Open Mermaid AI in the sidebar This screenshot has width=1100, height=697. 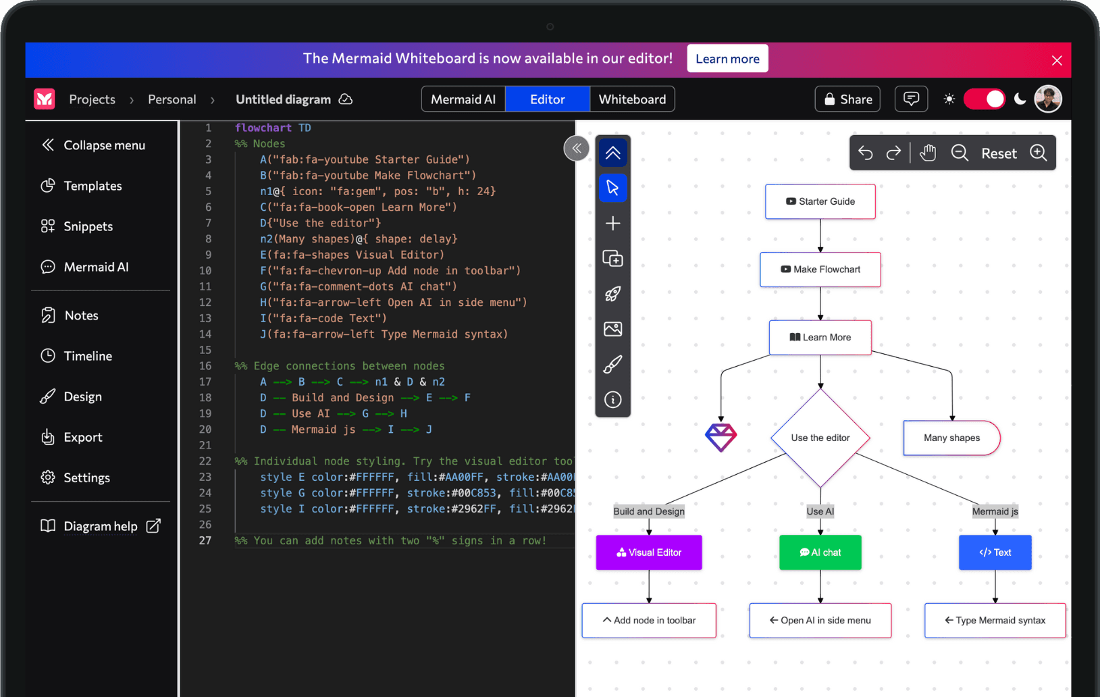tap(84, 267)
